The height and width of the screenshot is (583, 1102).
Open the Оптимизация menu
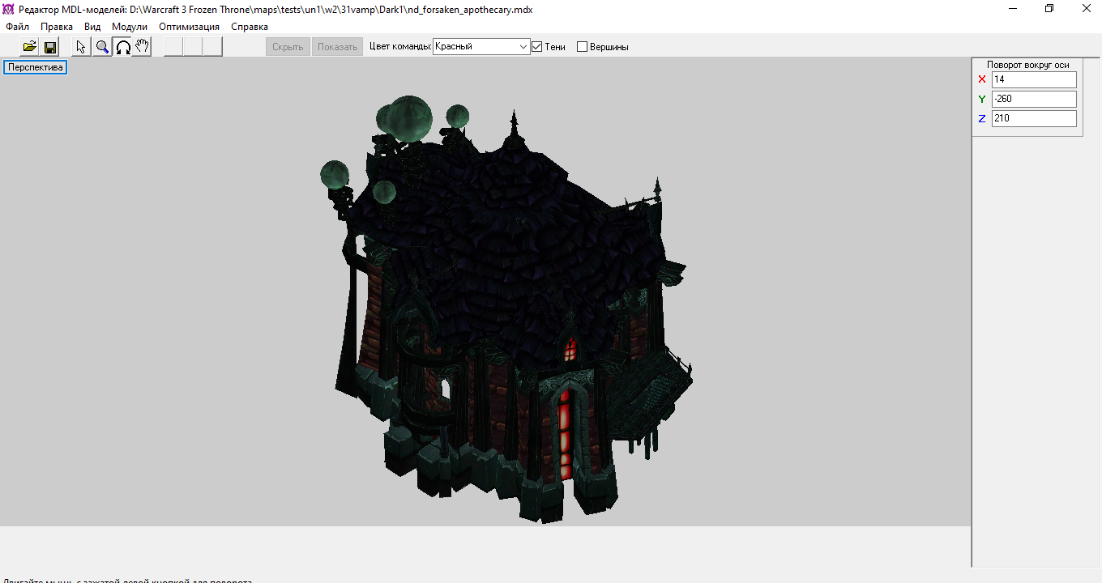(x=190, y=27)
